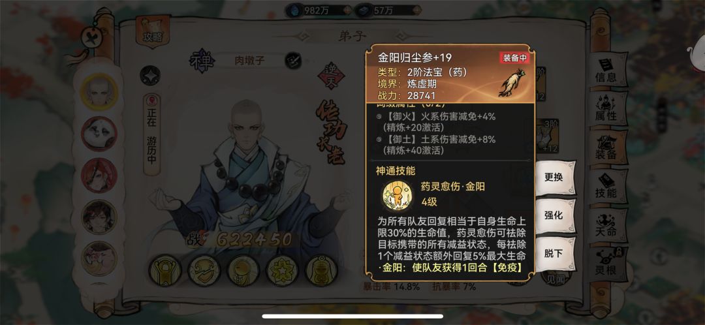The height and width of the screenshot is (325, 705).
Task: Select the panda disciple avatar
Action: (99, 134)
